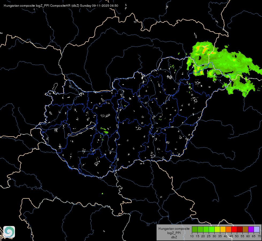Choose the 60–65 dBZ purple swatch
The image size is (262, 241).
point(251,229)
